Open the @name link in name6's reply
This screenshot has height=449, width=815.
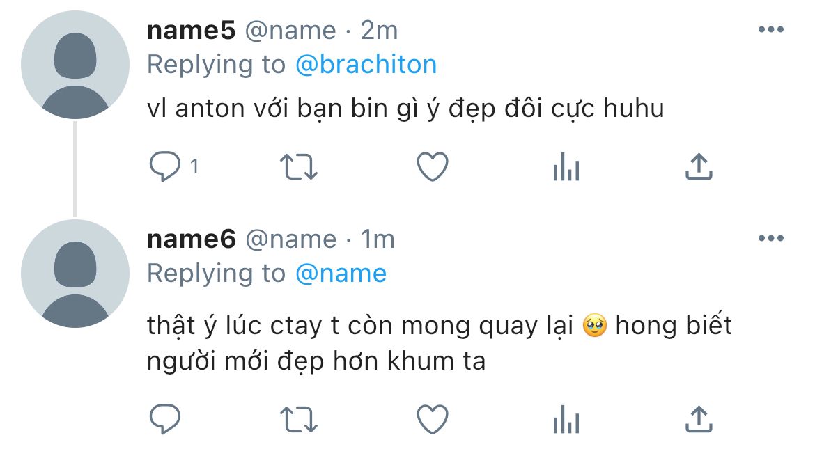tap(341, 274)
